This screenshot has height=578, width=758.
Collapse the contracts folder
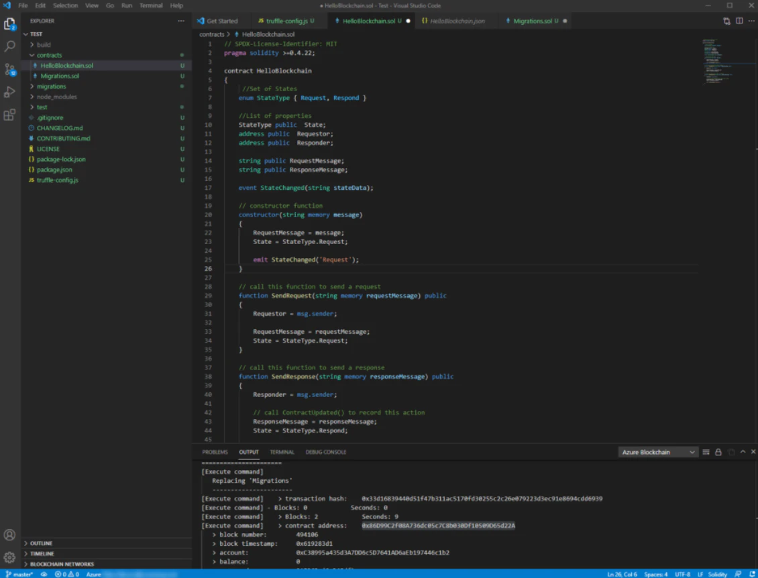(49, 55)
